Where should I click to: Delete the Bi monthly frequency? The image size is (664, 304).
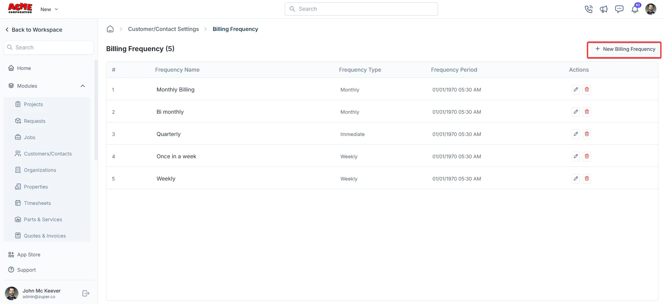click(587, 112)
